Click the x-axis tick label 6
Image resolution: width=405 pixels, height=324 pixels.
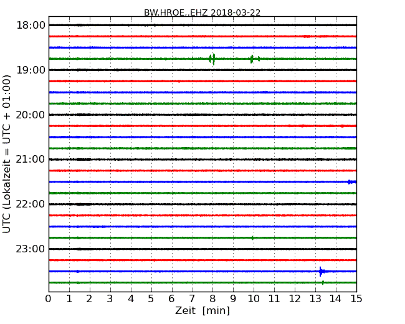tap(172, 299)
